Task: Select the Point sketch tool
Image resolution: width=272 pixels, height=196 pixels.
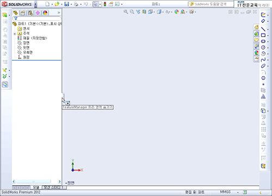Action: 263,84
